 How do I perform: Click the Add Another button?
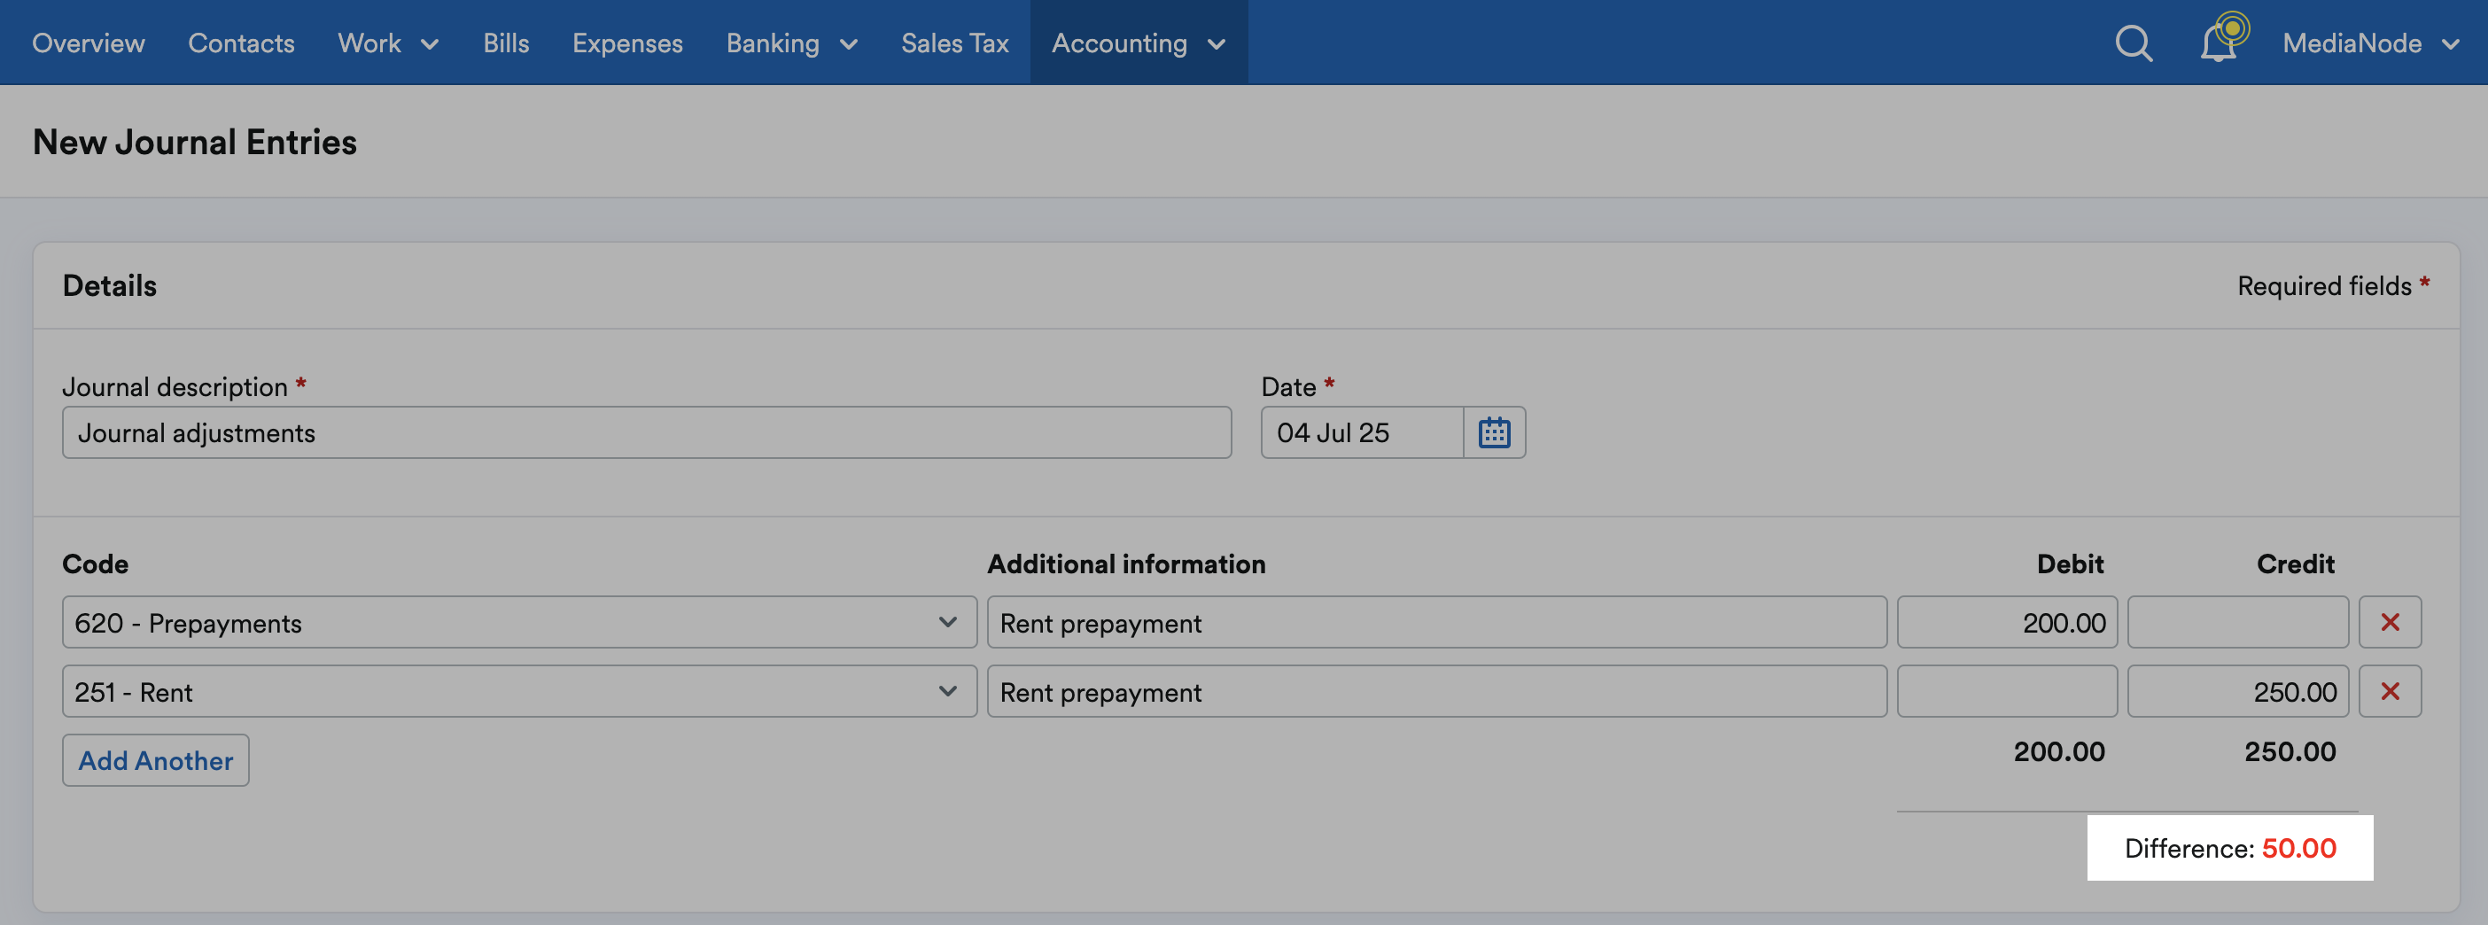[x=156, y=760]
